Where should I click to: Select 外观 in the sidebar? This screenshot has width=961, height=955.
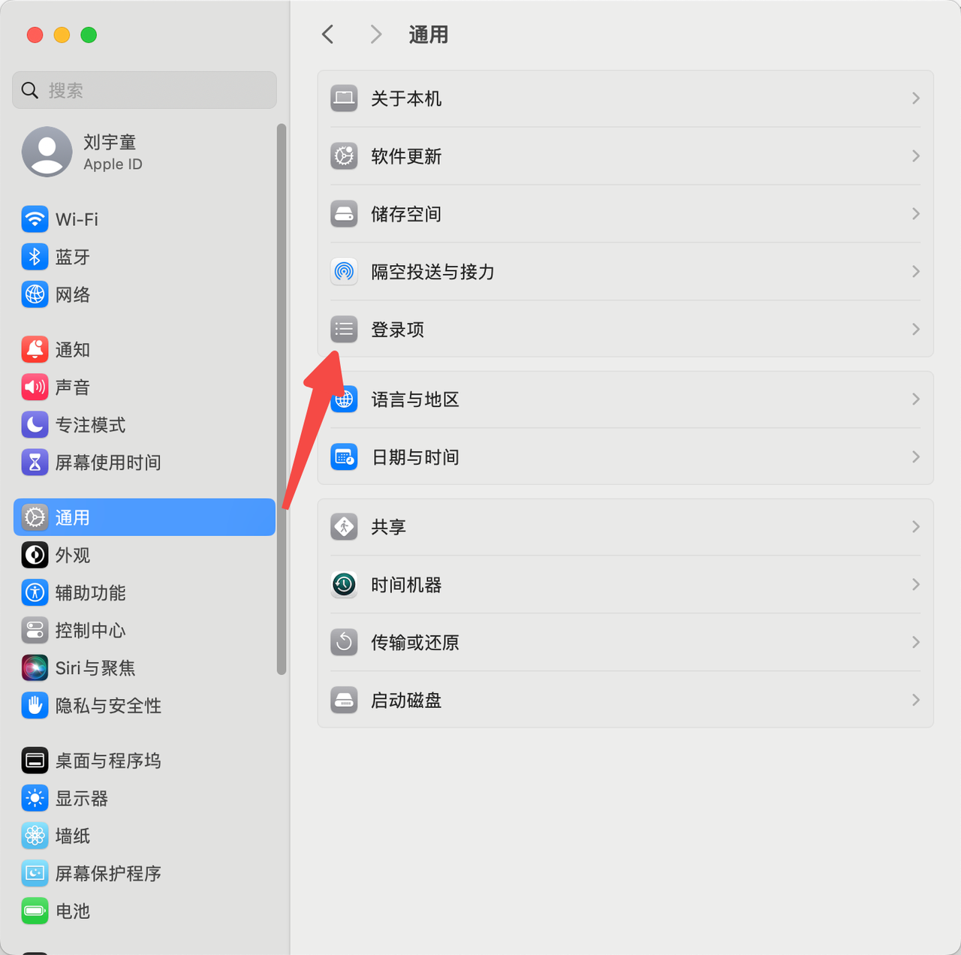[144, 555]
